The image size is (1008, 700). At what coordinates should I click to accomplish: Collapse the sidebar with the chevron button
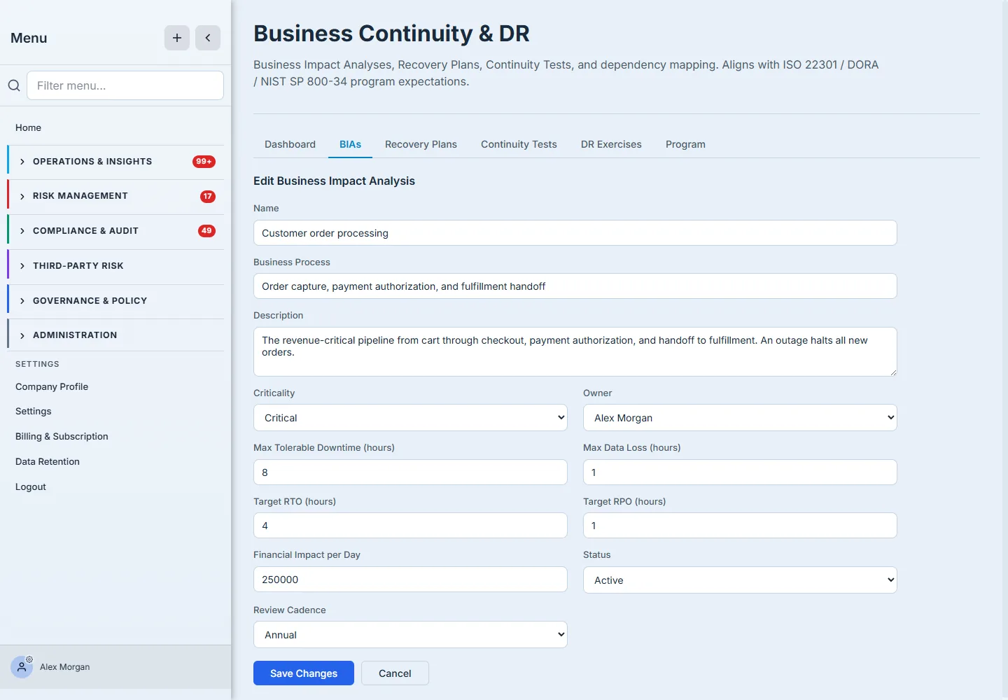tap(208, 38)
